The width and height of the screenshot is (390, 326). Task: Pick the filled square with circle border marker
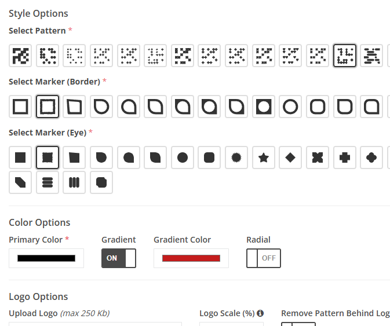(264, 107)
